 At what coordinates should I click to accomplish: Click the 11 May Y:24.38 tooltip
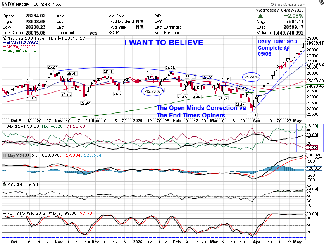[x=16, y=156]
